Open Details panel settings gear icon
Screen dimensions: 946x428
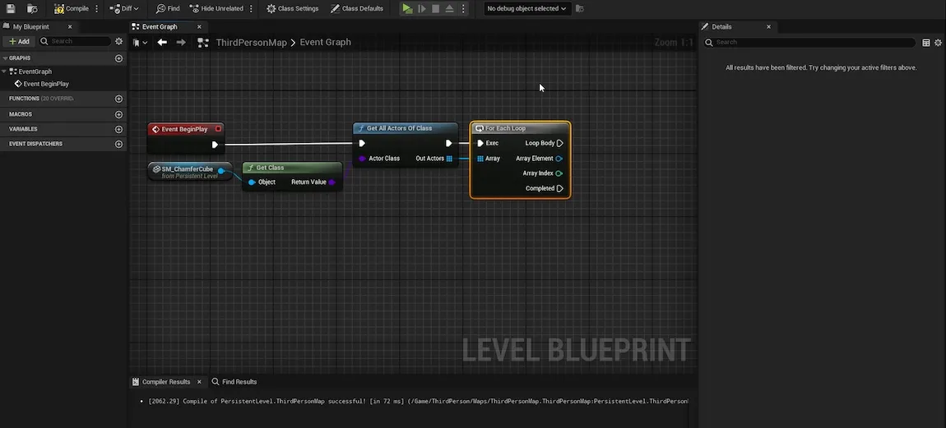[x=938, y=42]
